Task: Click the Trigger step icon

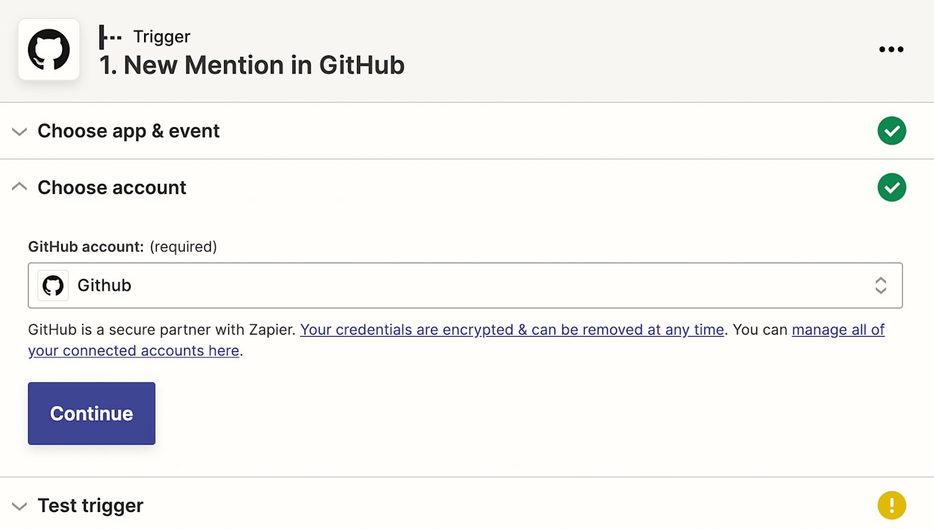Action: 110,37
